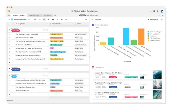Click the Airtable logo home icon
Viewport: 171px width, 109px height.
[9, 11]
